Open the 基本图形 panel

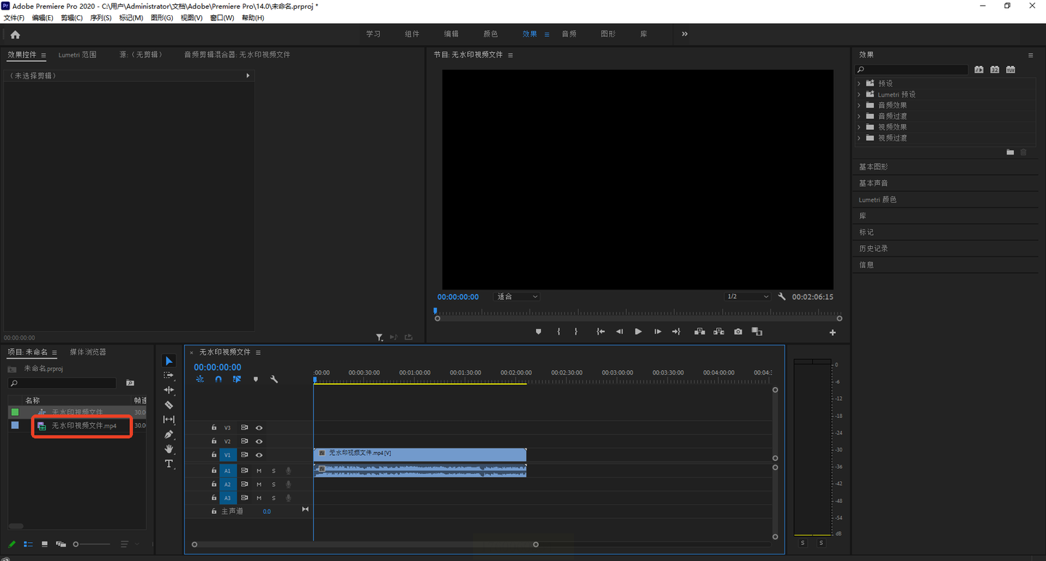click(873, 167)
